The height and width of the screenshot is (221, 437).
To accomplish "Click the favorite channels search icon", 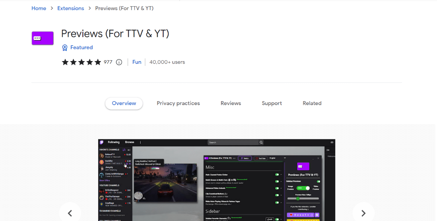I will click(124, 150).
